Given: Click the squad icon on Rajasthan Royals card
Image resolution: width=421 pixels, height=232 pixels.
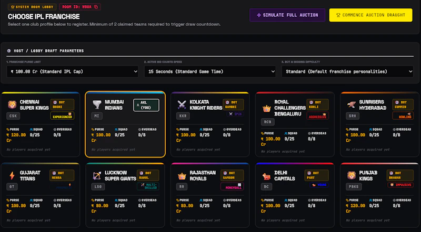Looking at the screenshot, I should [x=201, y=200].
